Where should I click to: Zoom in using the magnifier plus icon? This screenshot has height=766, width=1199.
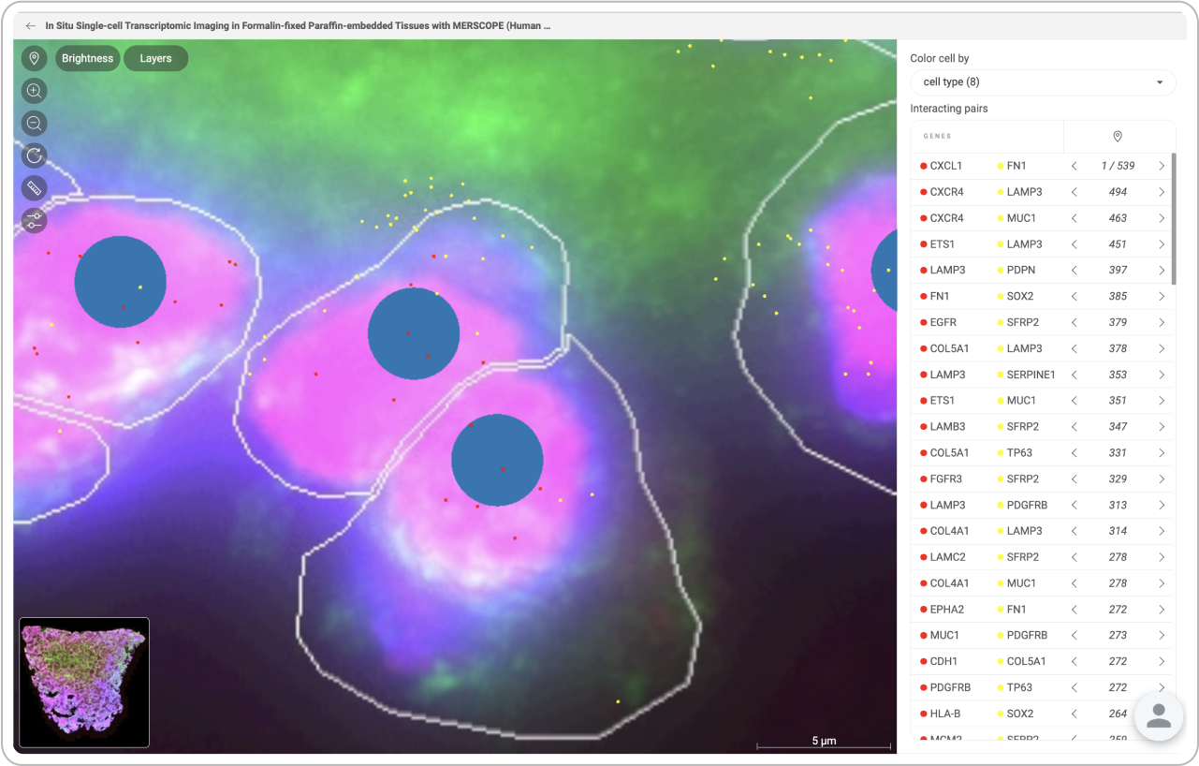tap(35, 91)
